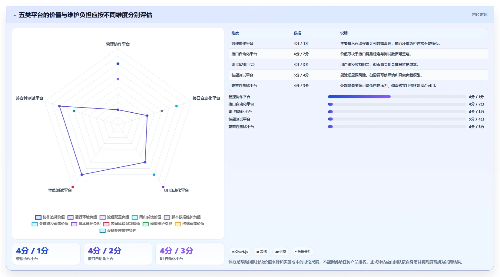Toggle 回归反馈价值 legend dataset
Screen dimensions: 500x277
tap(146, 217)
